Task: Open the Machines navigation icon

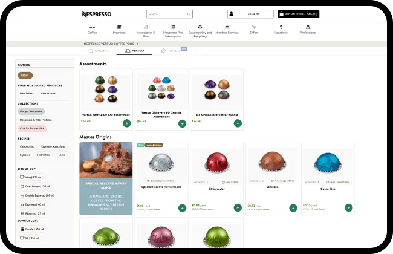Action: [x=119, y=27]
